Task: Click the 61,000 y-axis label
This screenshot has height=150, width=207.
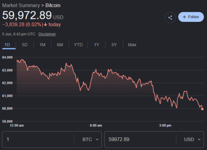Action: click(x=7, y=96)
